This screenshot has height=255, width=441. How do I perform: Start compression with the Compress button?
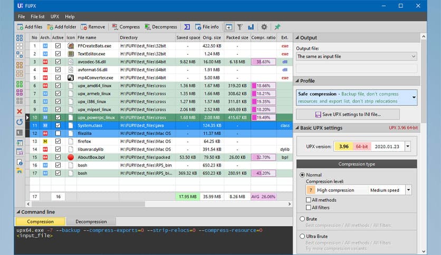click(x=126, y=27)
